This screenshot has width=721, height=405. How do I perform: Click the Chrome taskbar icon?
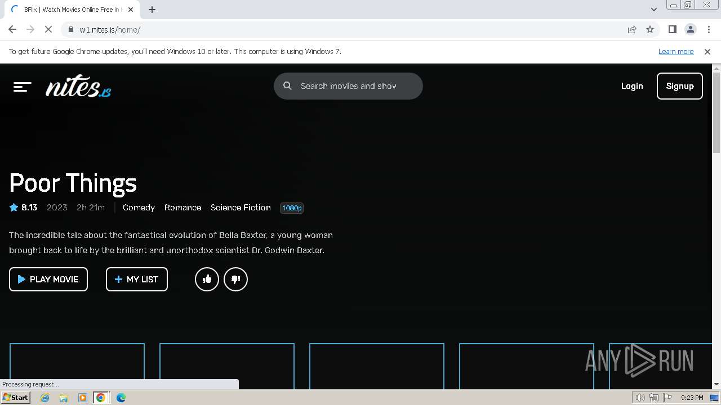coord(101,398)
